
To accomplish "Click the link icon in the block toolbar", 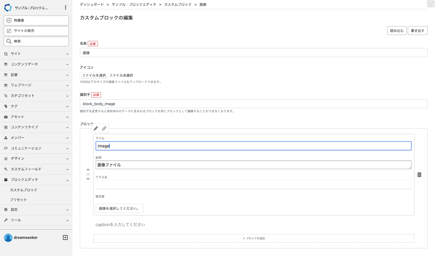I will pos(104,128).
